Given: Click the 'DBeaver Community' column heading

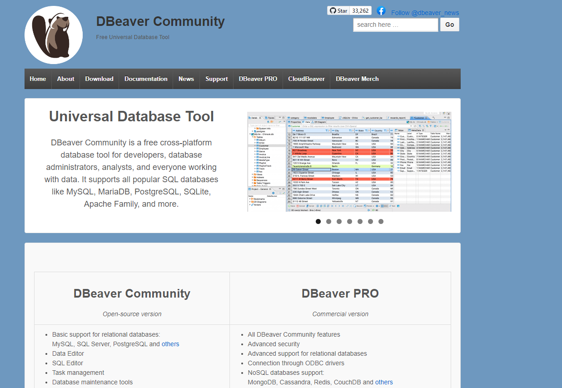Looking at the screenshot, I should [x=132, y=293].
